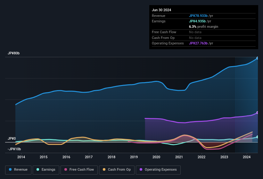Click the 2014 x-axis label
The width and height of the screenshot is (263, 179).
pyautogui.click(x=21, y=157)
